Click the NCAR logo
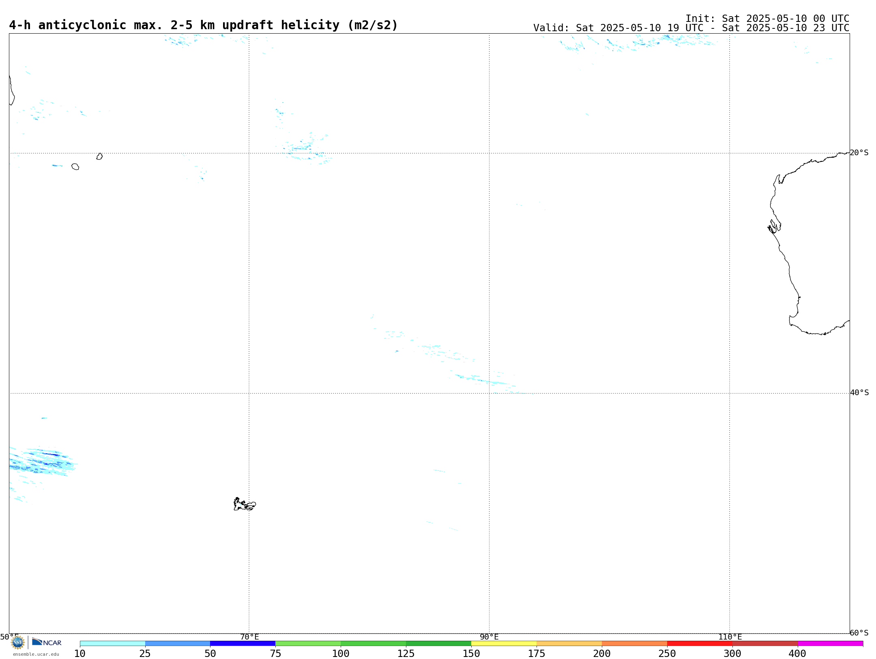The image size is (876, 659). [47, 642]
